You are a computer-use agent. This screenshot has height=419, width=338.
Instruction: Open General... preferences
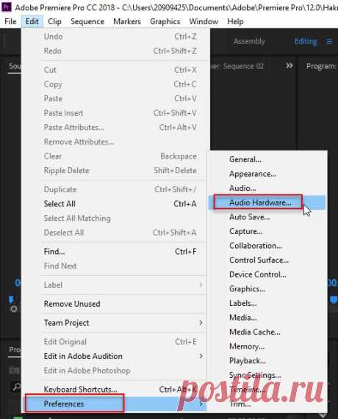(267, 159)
